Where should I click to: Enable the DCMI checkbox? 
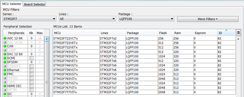coord(31,58)
